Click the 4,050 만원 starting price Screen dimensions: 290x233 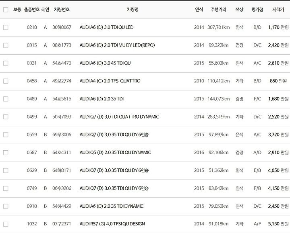pyautogui.click(x=278, y=170)
